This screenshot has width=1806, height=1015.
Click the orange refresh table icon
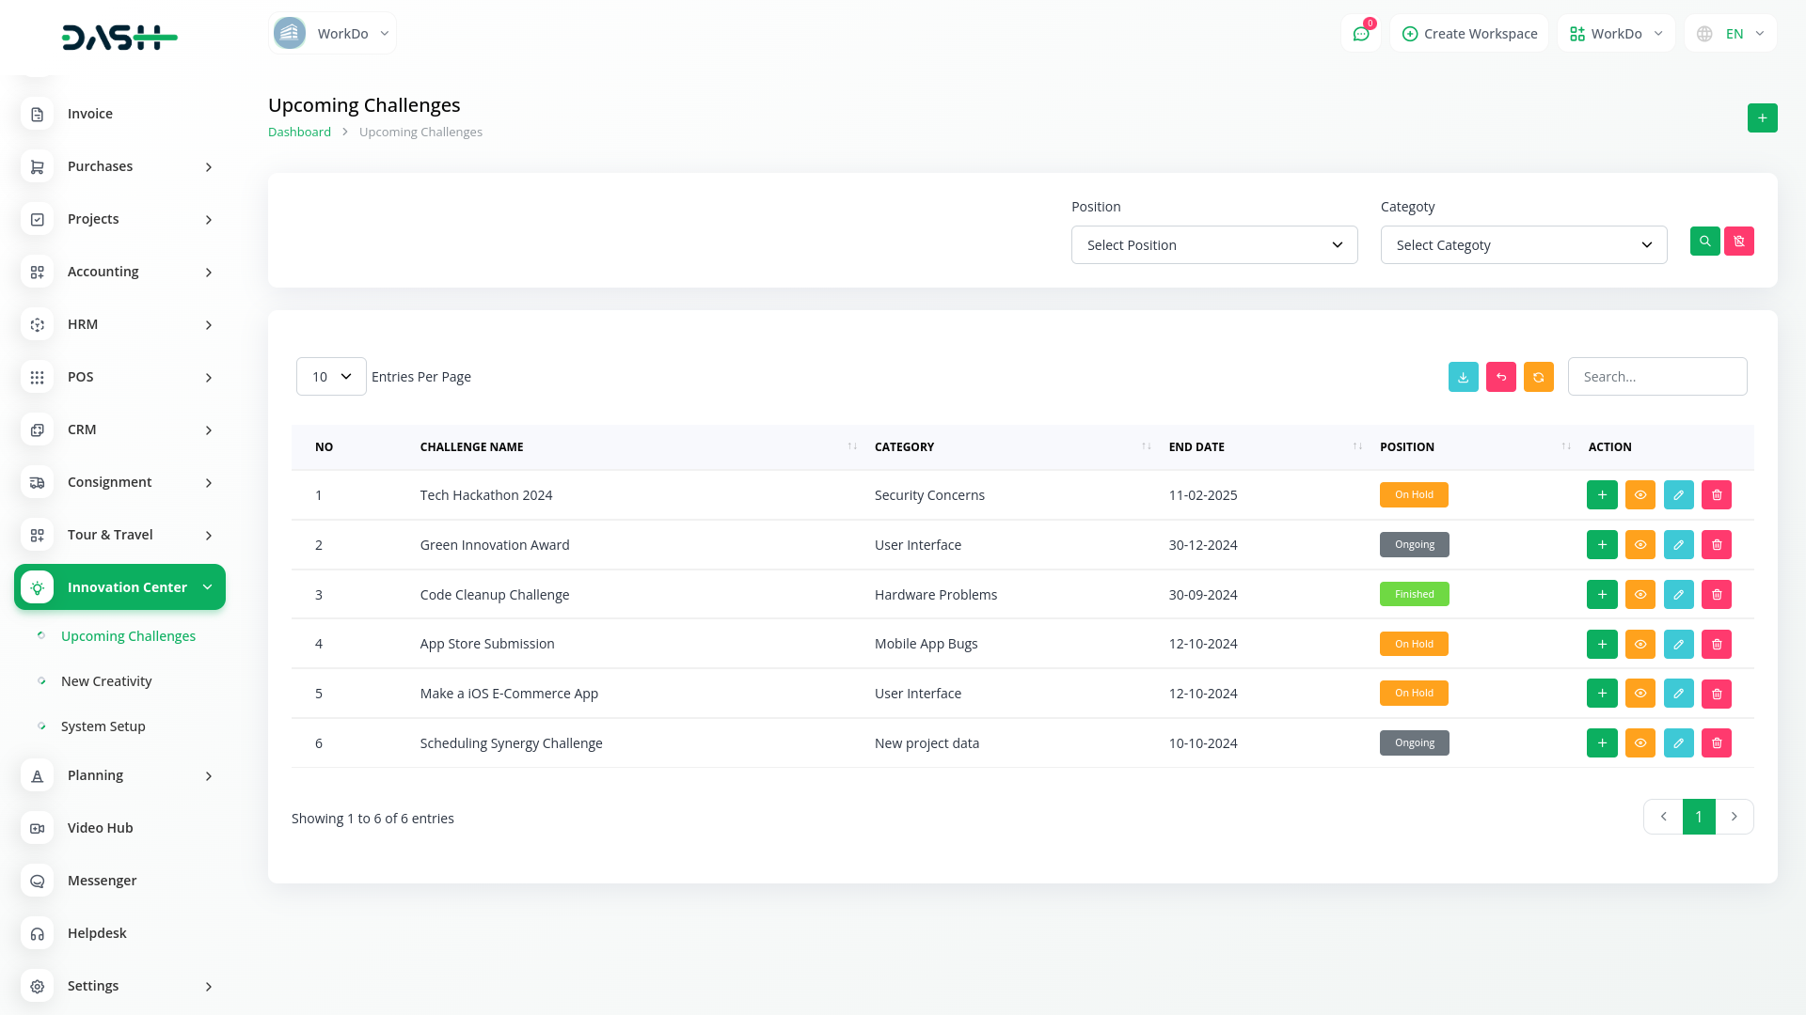tap(1538, 377)
